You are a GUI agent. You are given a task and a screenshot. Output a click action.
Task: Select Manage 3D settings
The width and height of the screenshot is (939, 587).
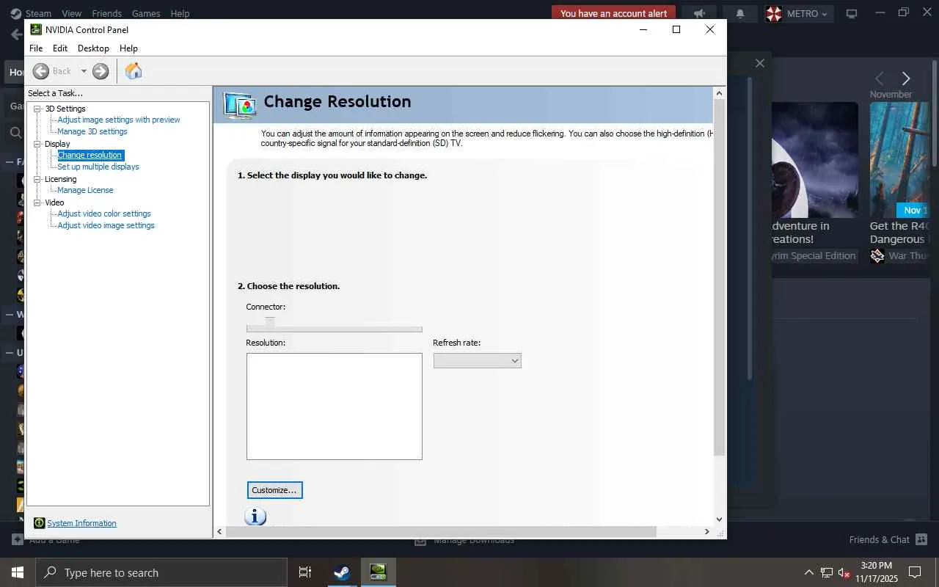tap(92, 131)
